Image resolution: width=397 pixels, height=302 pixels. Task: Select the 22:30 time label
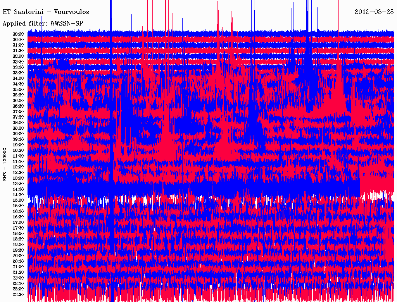tap(18, 283)
